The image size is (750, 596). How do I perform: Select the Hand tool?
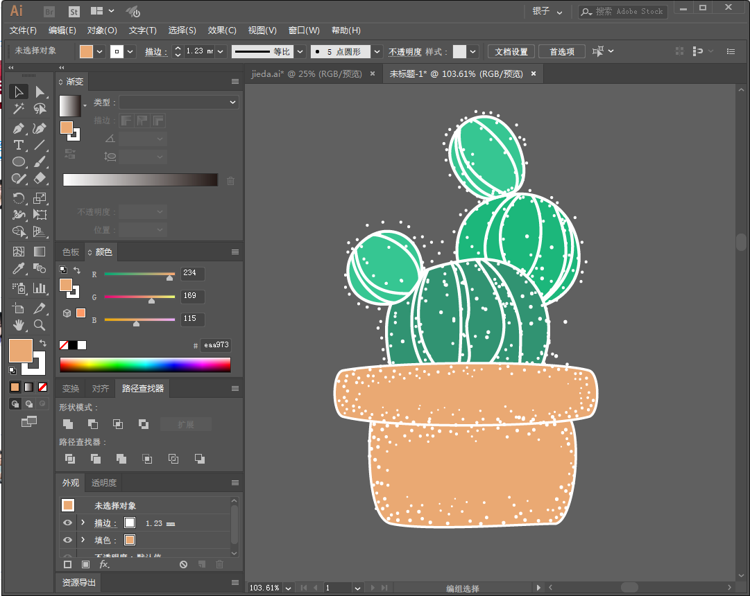tap(19, 324)
